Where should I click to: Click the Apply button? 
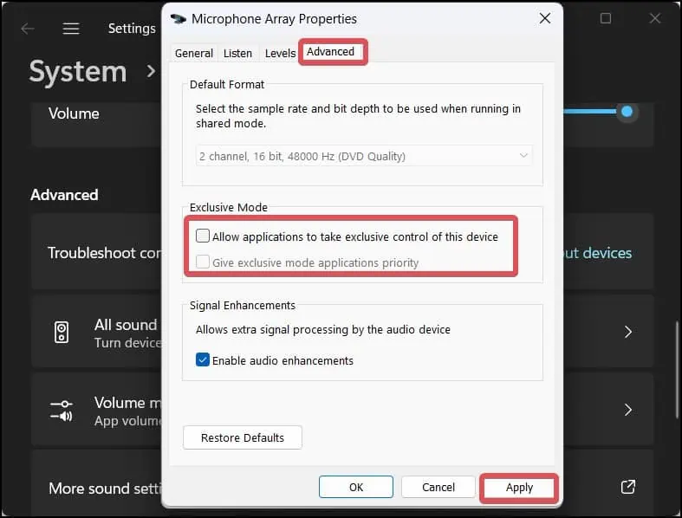[x=519, y=487]
